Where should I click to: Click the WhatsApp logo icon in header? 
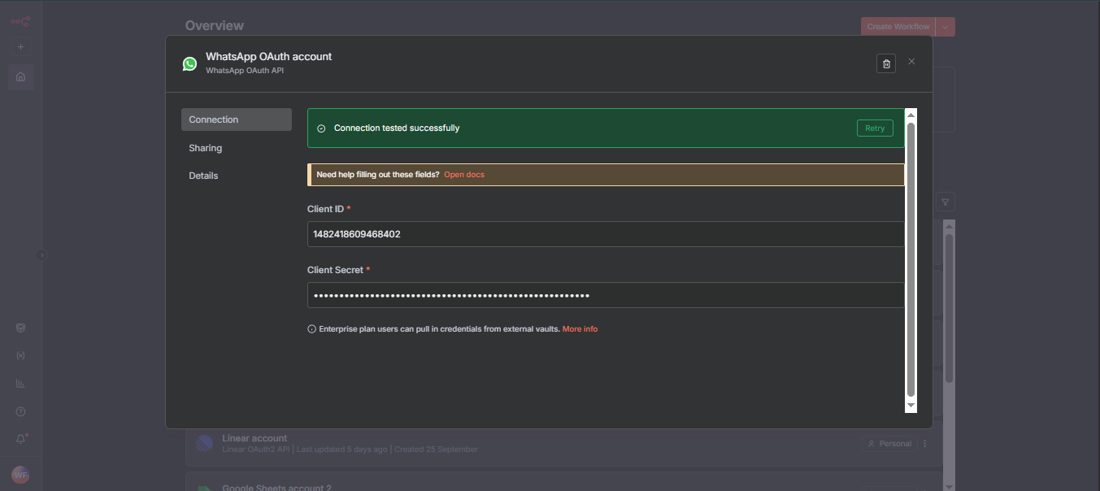(x=189, y=63)
